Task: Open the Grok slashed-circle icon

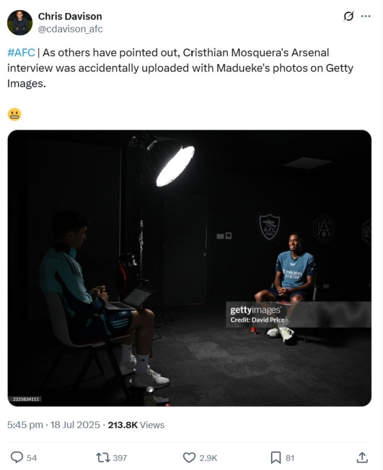Action: (349, 17)
